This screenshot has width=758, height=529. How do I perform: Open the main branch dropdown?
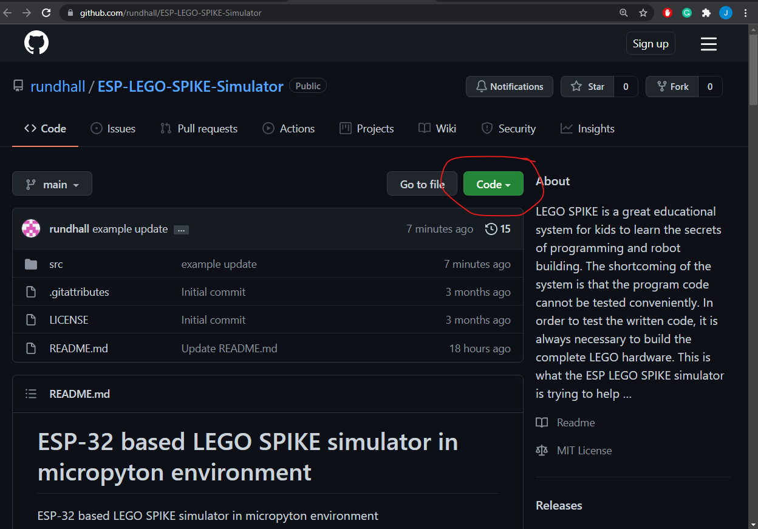pyautogui.click(x=52, y=183)
